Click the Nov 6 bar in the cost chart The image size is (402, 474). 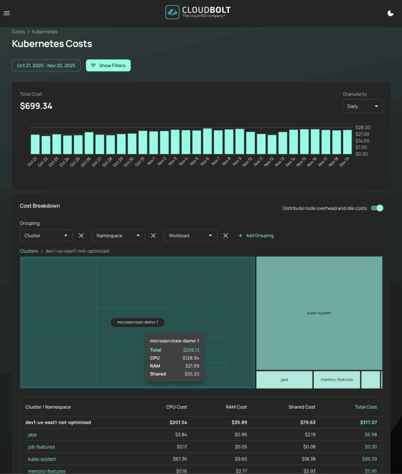pyautogui.click(x=207, y=141)
